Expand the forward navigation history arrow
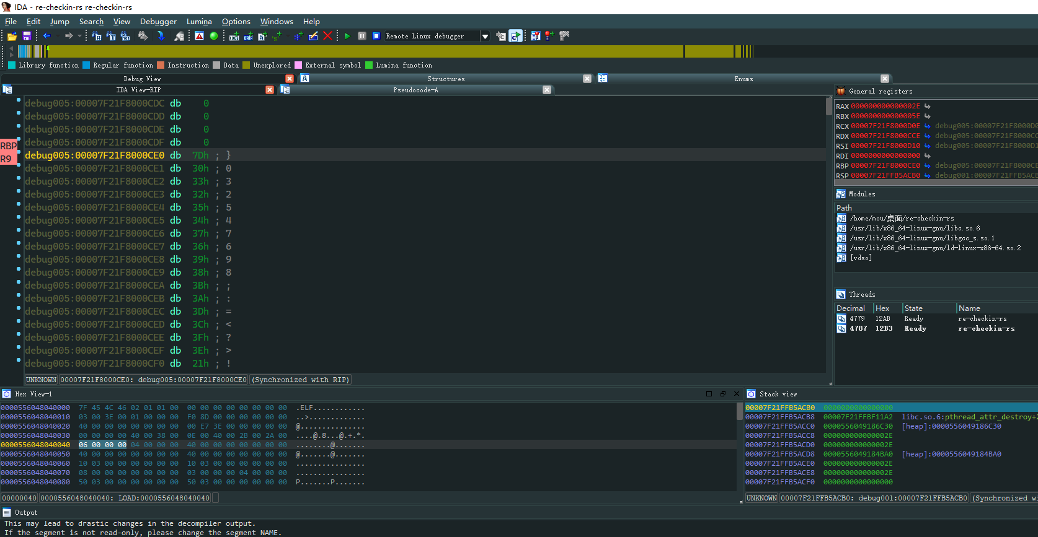Viewport: 1038px width, 537px height. [79, 36]
